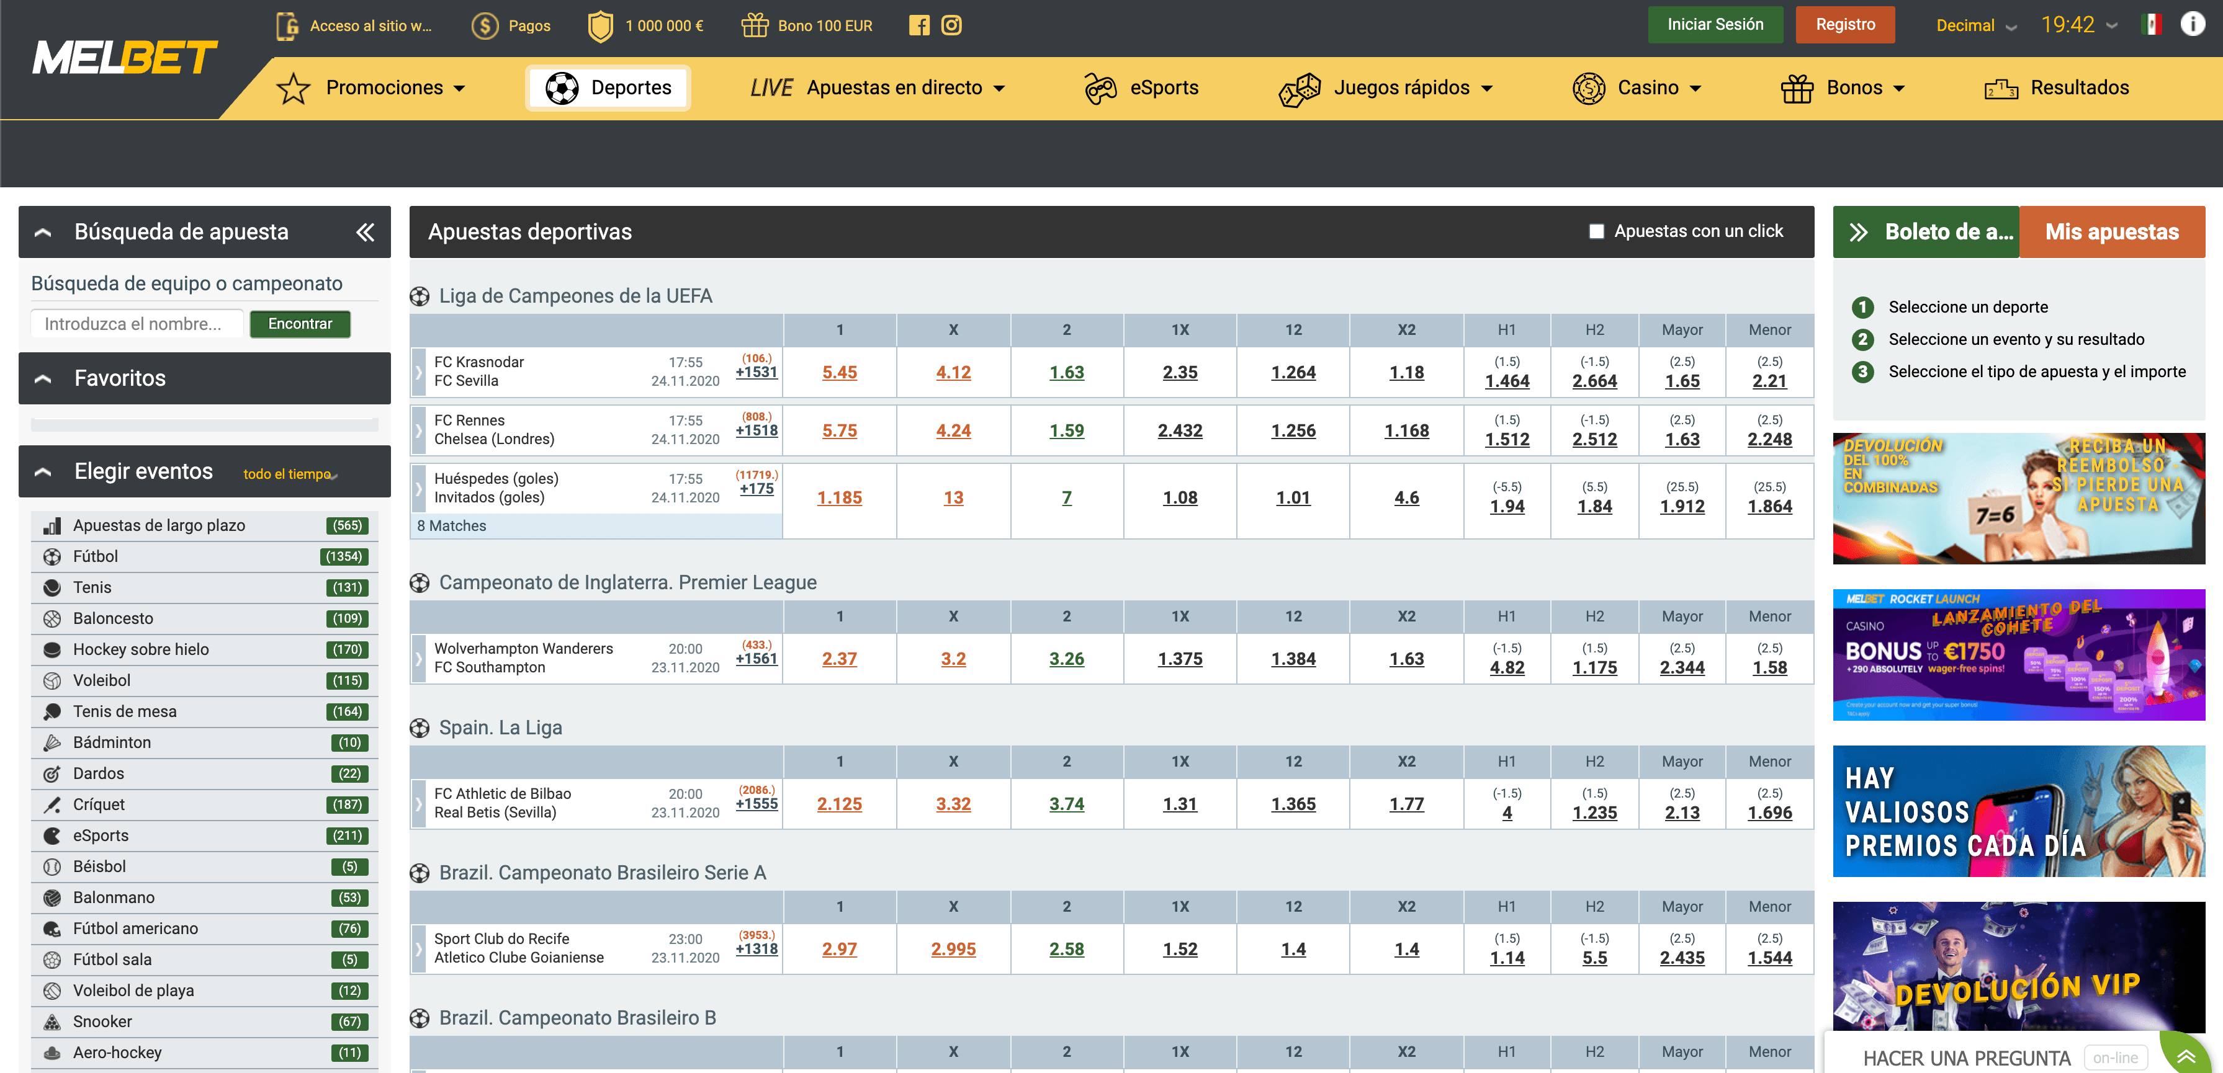Open the Facebook page icon
The width and height of the screenshot is (2223, 1073).
click(919, 25)
